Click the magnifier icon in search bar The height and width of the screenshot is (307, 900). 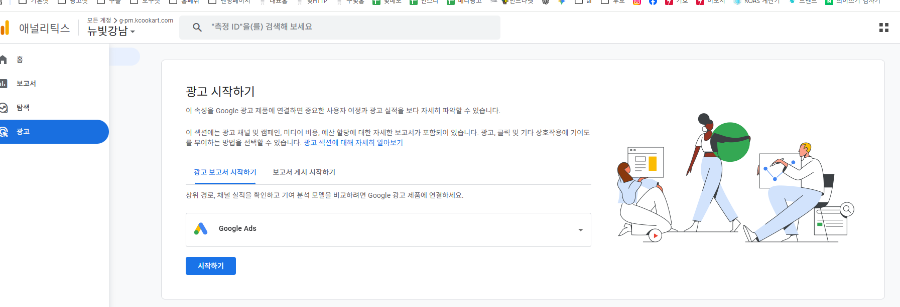[x=197, y=27]
